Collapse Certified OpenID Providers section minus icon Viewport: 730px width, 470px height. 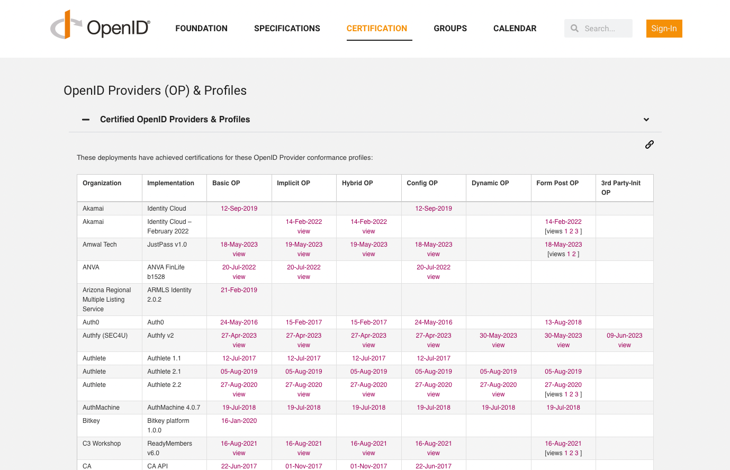tap(86, 120)
